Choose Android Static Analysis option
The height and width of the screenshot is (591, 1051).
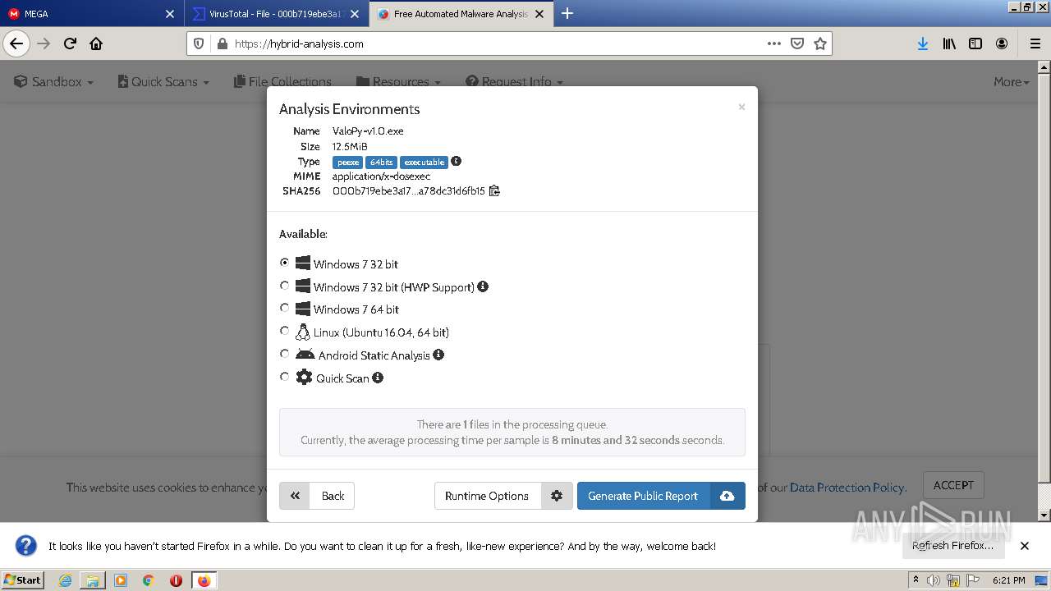[x=285, y=354]
